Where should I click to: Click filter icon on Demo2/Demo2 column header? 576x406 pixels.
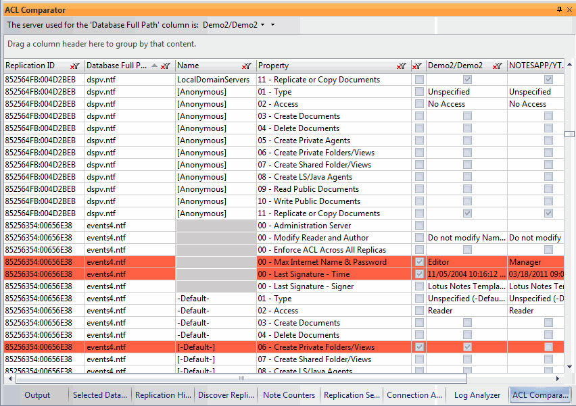coord(498,66)
